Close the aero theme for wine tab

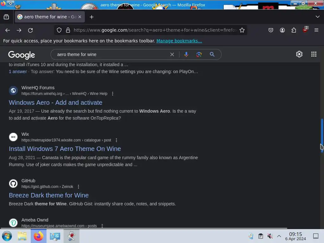pyautogui.click(x=80, y=17)
